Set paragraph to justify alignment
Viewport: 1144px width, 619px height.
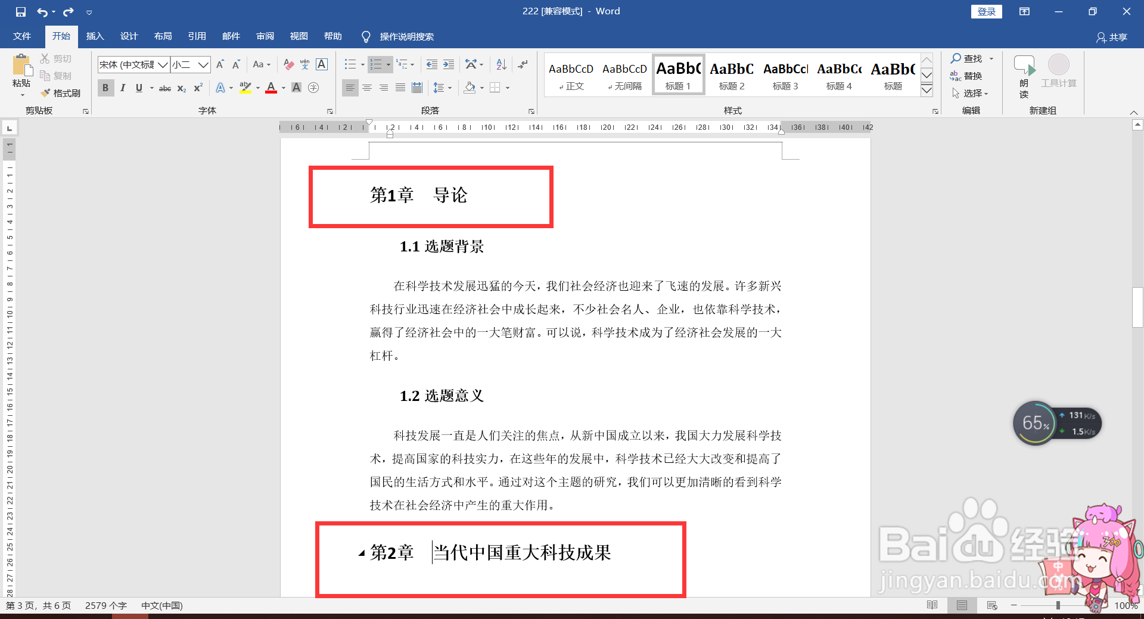[x=400, y=88]
